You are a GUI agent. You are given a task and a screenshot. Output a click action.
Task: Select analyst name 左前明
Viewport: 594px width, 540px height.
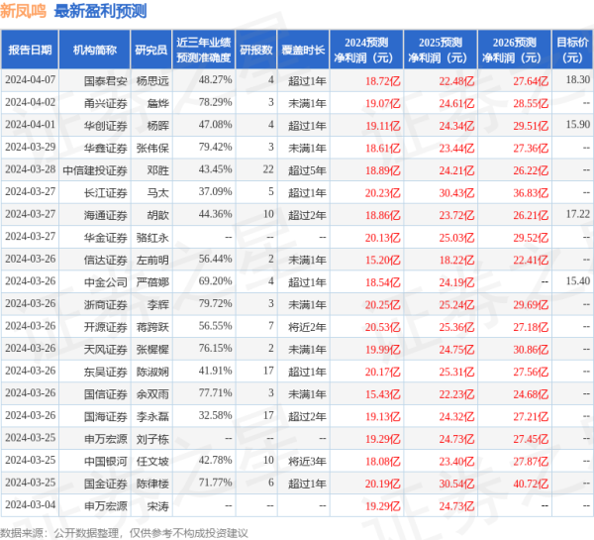(152, 260)
